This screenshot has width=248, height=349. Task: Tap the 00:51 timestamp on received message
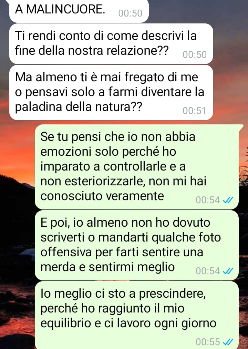tap(194, 111)
